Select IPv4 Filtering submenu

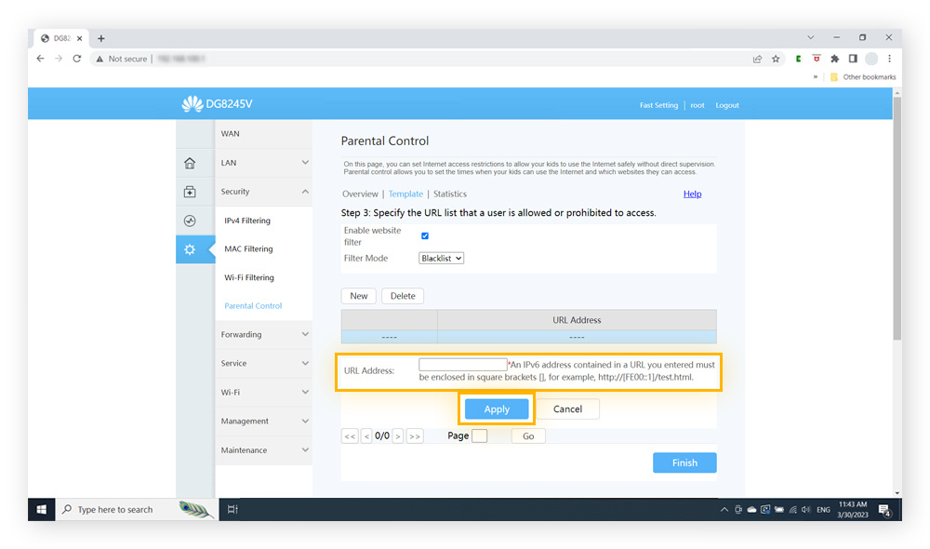[x=247, y=221]
